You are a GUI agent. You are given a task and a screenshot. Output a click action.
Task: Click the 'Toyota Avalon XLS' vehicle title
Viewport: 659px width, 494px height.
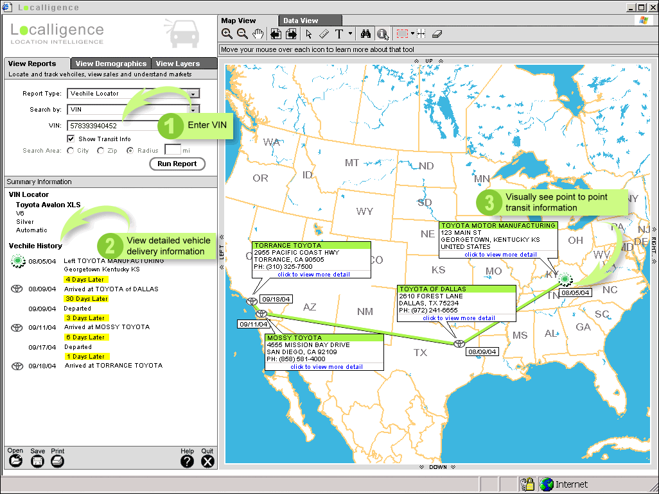[48, 205]
